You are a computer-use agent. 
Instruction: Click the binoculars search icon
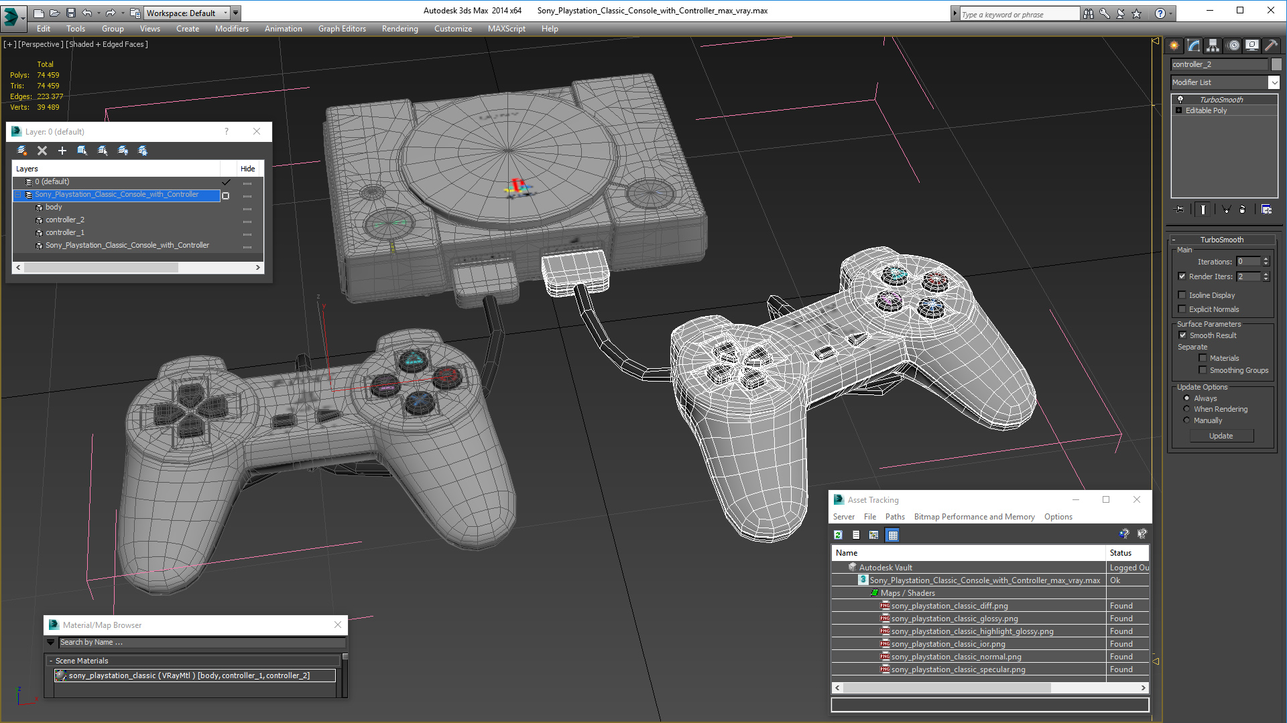click(1089, 13)
